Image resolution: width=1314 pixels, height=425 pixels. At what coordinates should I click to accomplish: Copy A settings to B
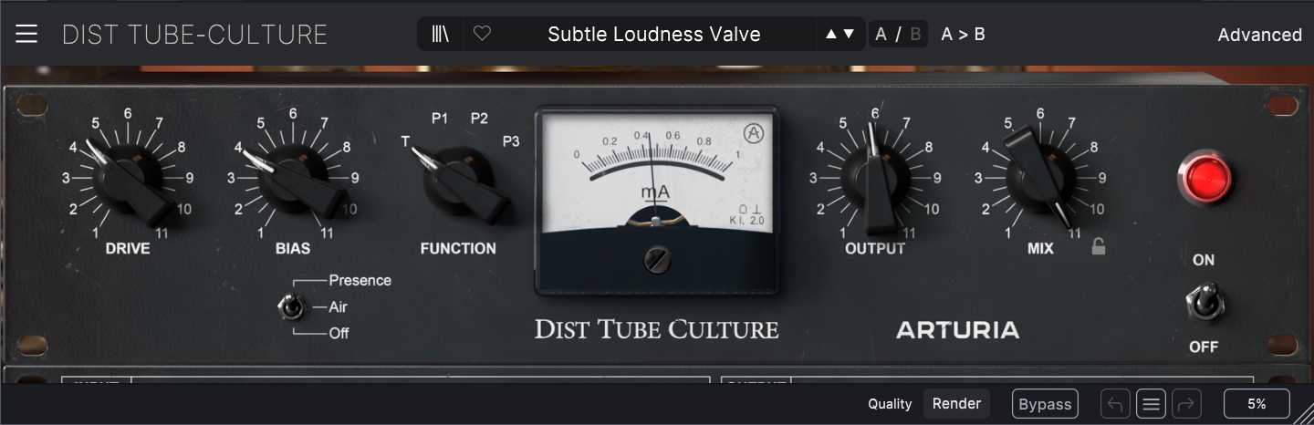coord(963,35)
